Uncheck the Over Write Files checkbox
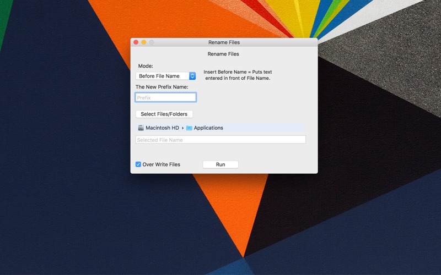Screen dimensions: 441x275 click(x=138, y=164)
